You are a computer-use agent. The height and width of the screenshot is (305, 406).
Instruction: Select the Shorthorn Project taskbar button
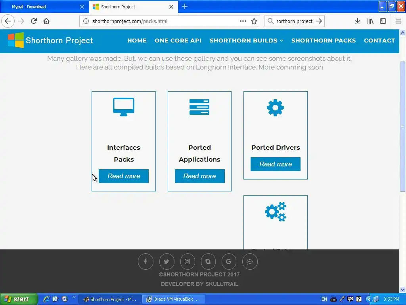tap(110, 299)
